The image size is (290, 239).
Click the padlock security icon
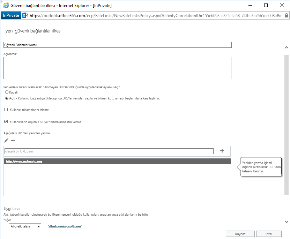click(x=286, y=16)
